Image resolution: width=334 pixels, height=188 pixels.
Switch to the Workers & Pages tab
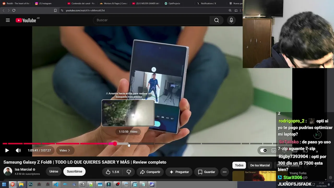coord(113,3)
